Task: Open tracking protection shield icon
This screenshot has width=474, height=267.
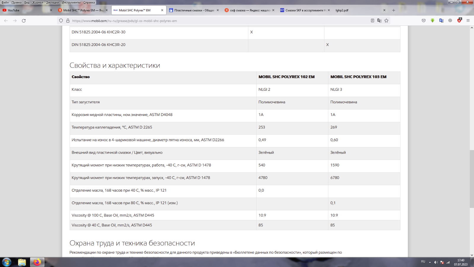Action: (x=61, y=21)
